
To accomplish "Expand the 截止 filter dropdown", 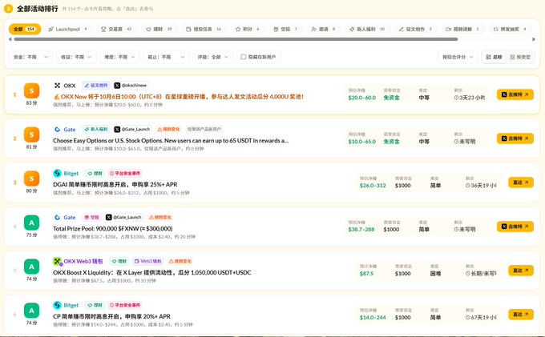I will [x=166, y=57].
